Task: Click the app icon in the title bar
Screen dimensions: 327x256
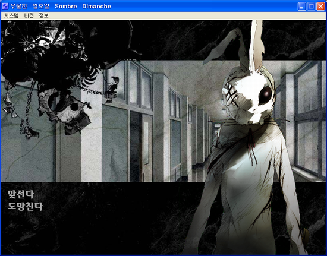Action: tap(5, 6)
